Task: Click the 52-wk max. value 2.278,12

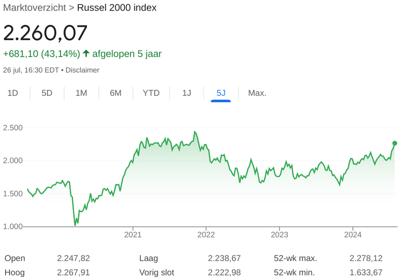Action: pos(366,258)
